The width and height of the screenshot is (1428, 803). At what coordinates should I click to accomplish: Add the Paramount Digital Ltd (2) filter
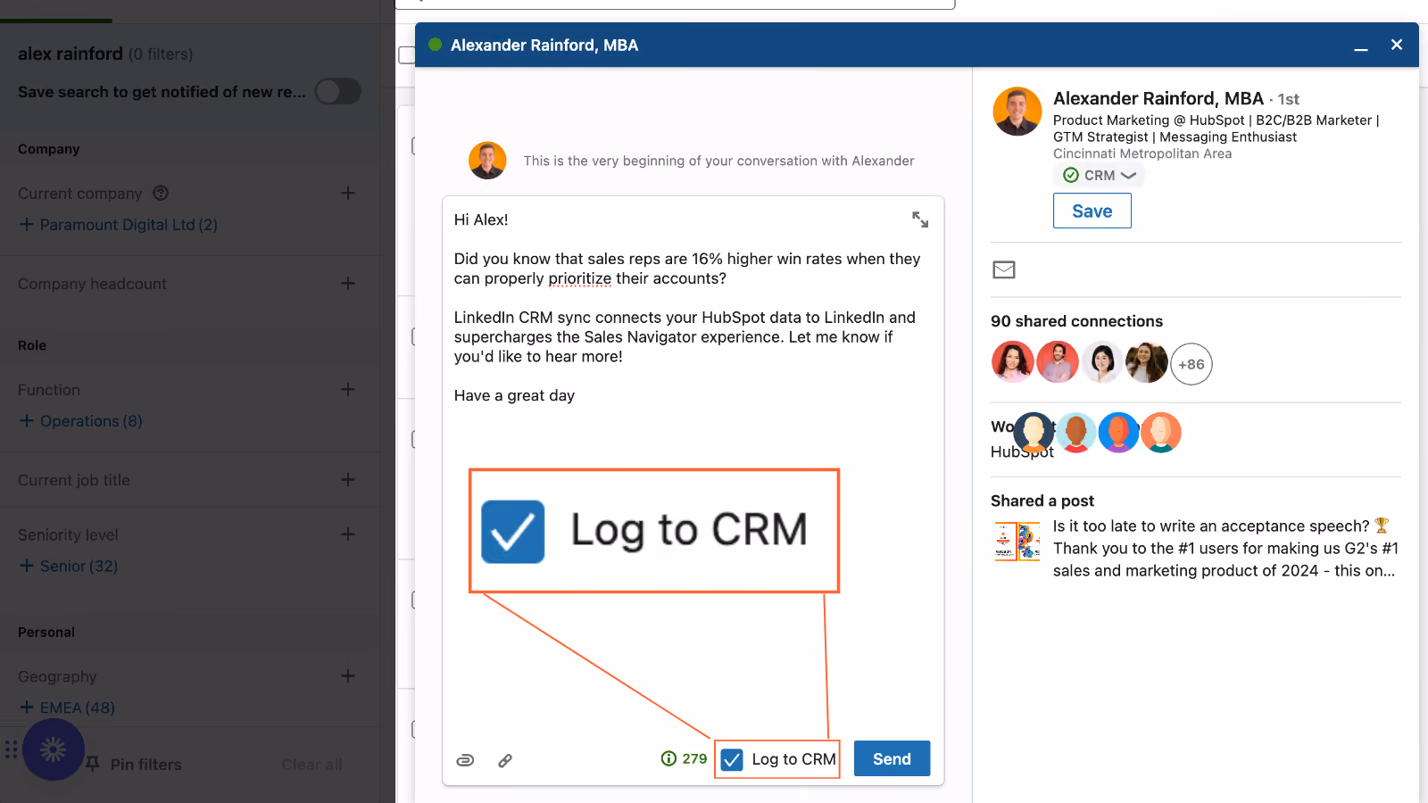(x=119, y=225)
